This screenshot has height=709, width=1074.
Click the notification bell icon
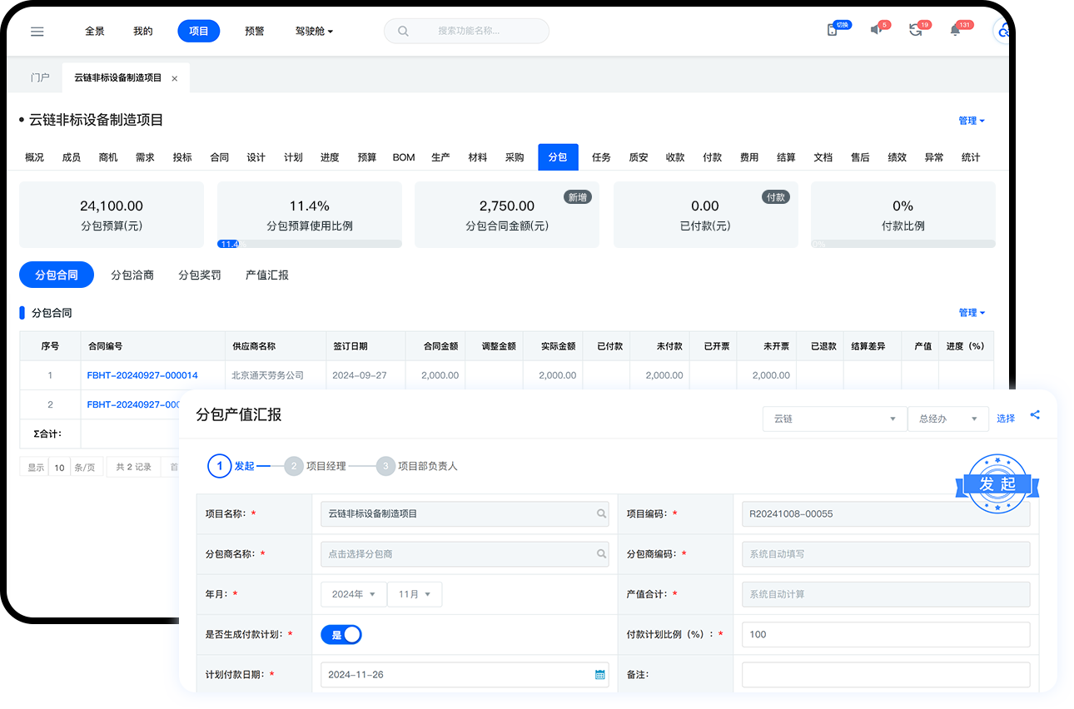point(955,31)
